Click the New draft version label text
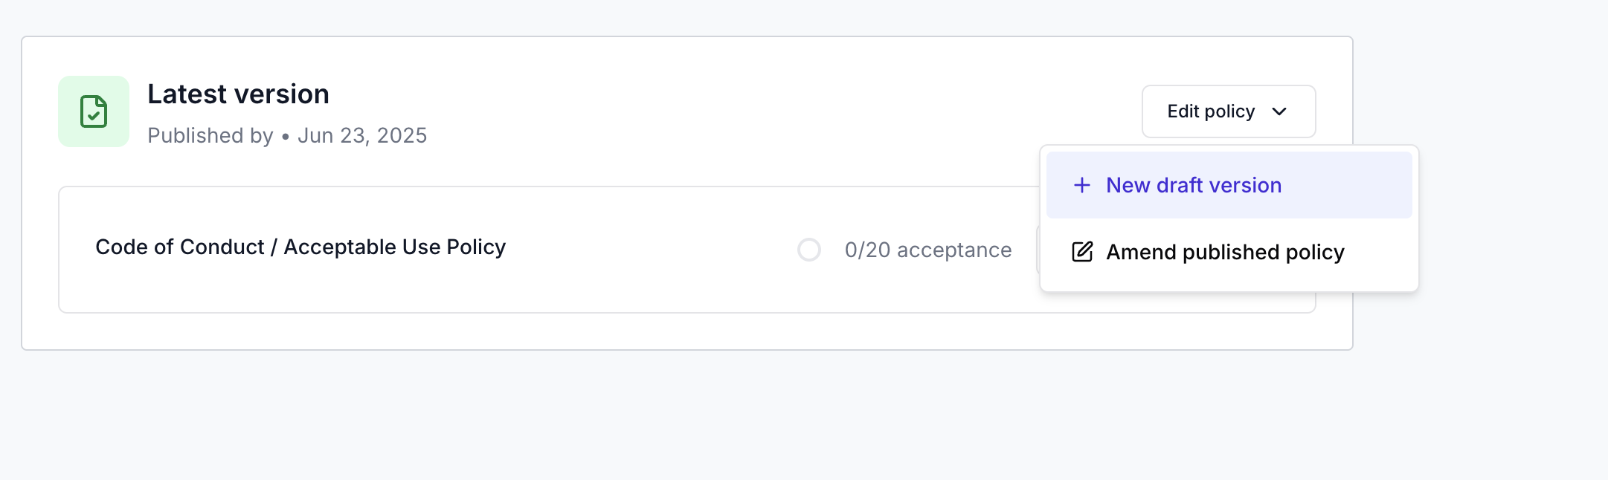The width and height of the screenshot is (1608, 480). pos(1194,185)
